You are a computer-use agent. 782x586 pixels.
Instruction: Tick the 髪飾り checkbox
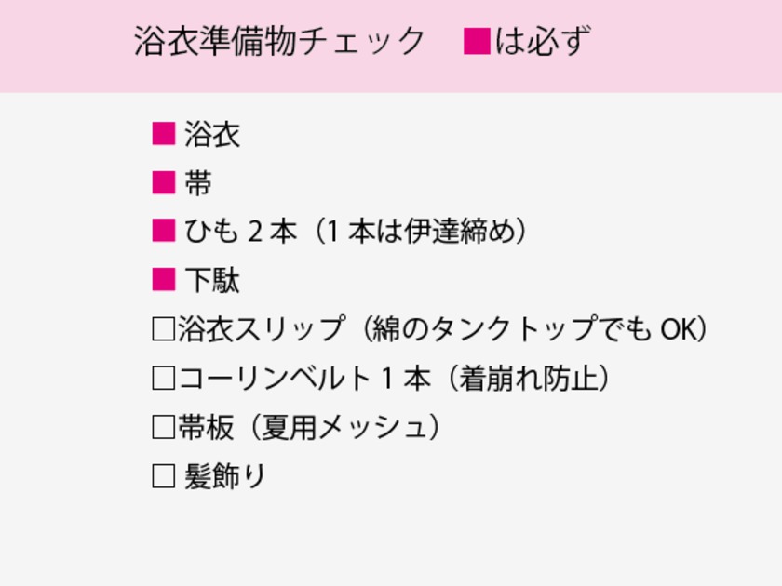(x=163, y=477)
